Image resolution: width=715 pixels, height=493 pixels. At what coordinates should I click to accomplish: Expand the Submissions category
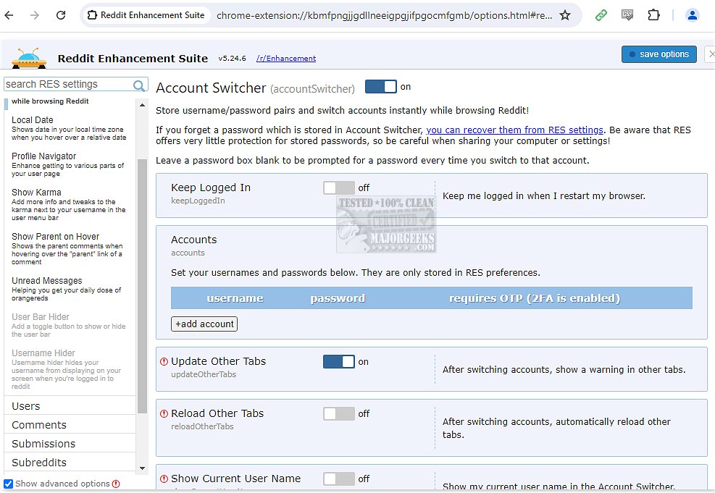pos(43,444)
